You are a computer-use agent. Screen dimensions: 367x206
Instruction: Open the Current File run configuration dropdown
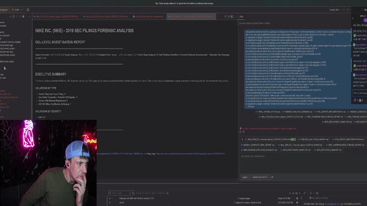(x=335, y=10)
